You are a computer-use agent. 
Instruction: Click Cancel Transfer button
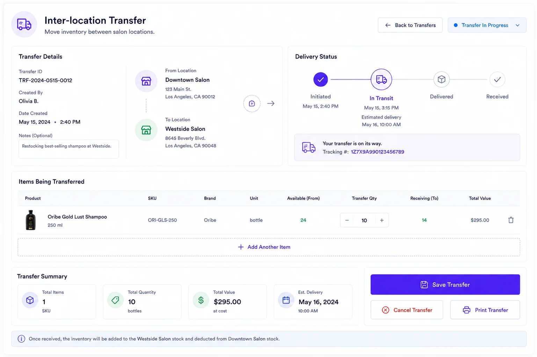pyautogui.click(x=407, y=310)
